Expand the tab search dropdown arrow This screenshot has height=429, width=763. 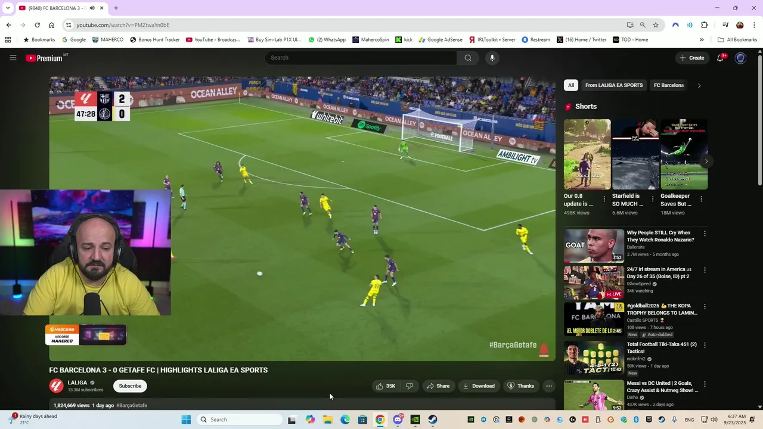coord(8,8)
